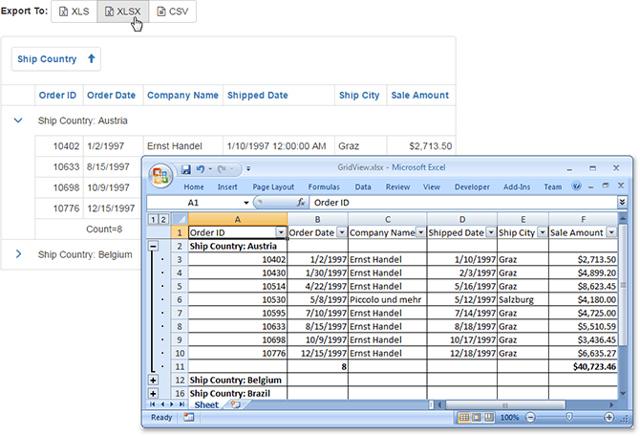Show outline level 2 in Excel

pos(162,219)
